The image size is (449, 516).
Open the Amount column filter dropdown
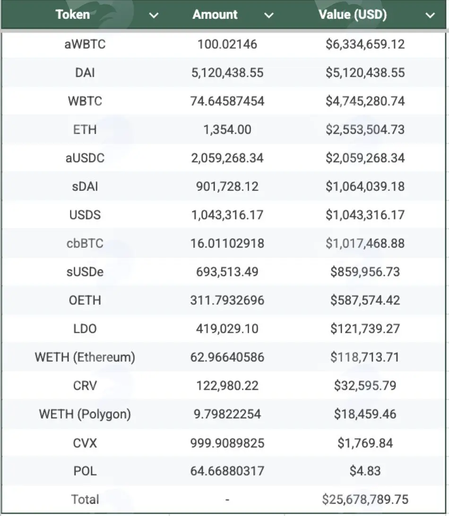point(269,15)
